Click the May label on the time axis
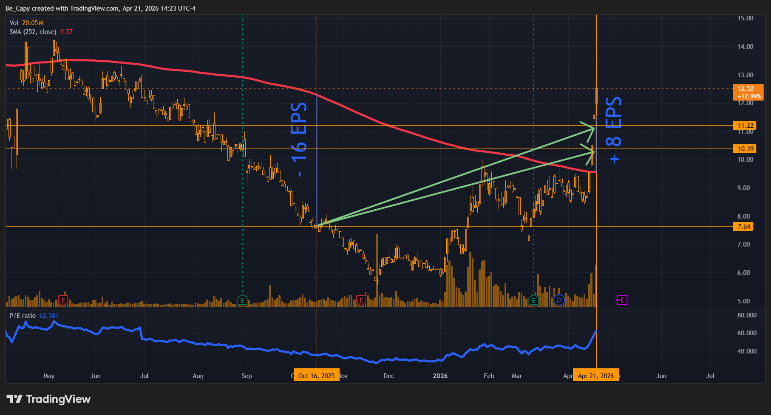The width and height of the screenshot is (771, 415). point(49,376)
